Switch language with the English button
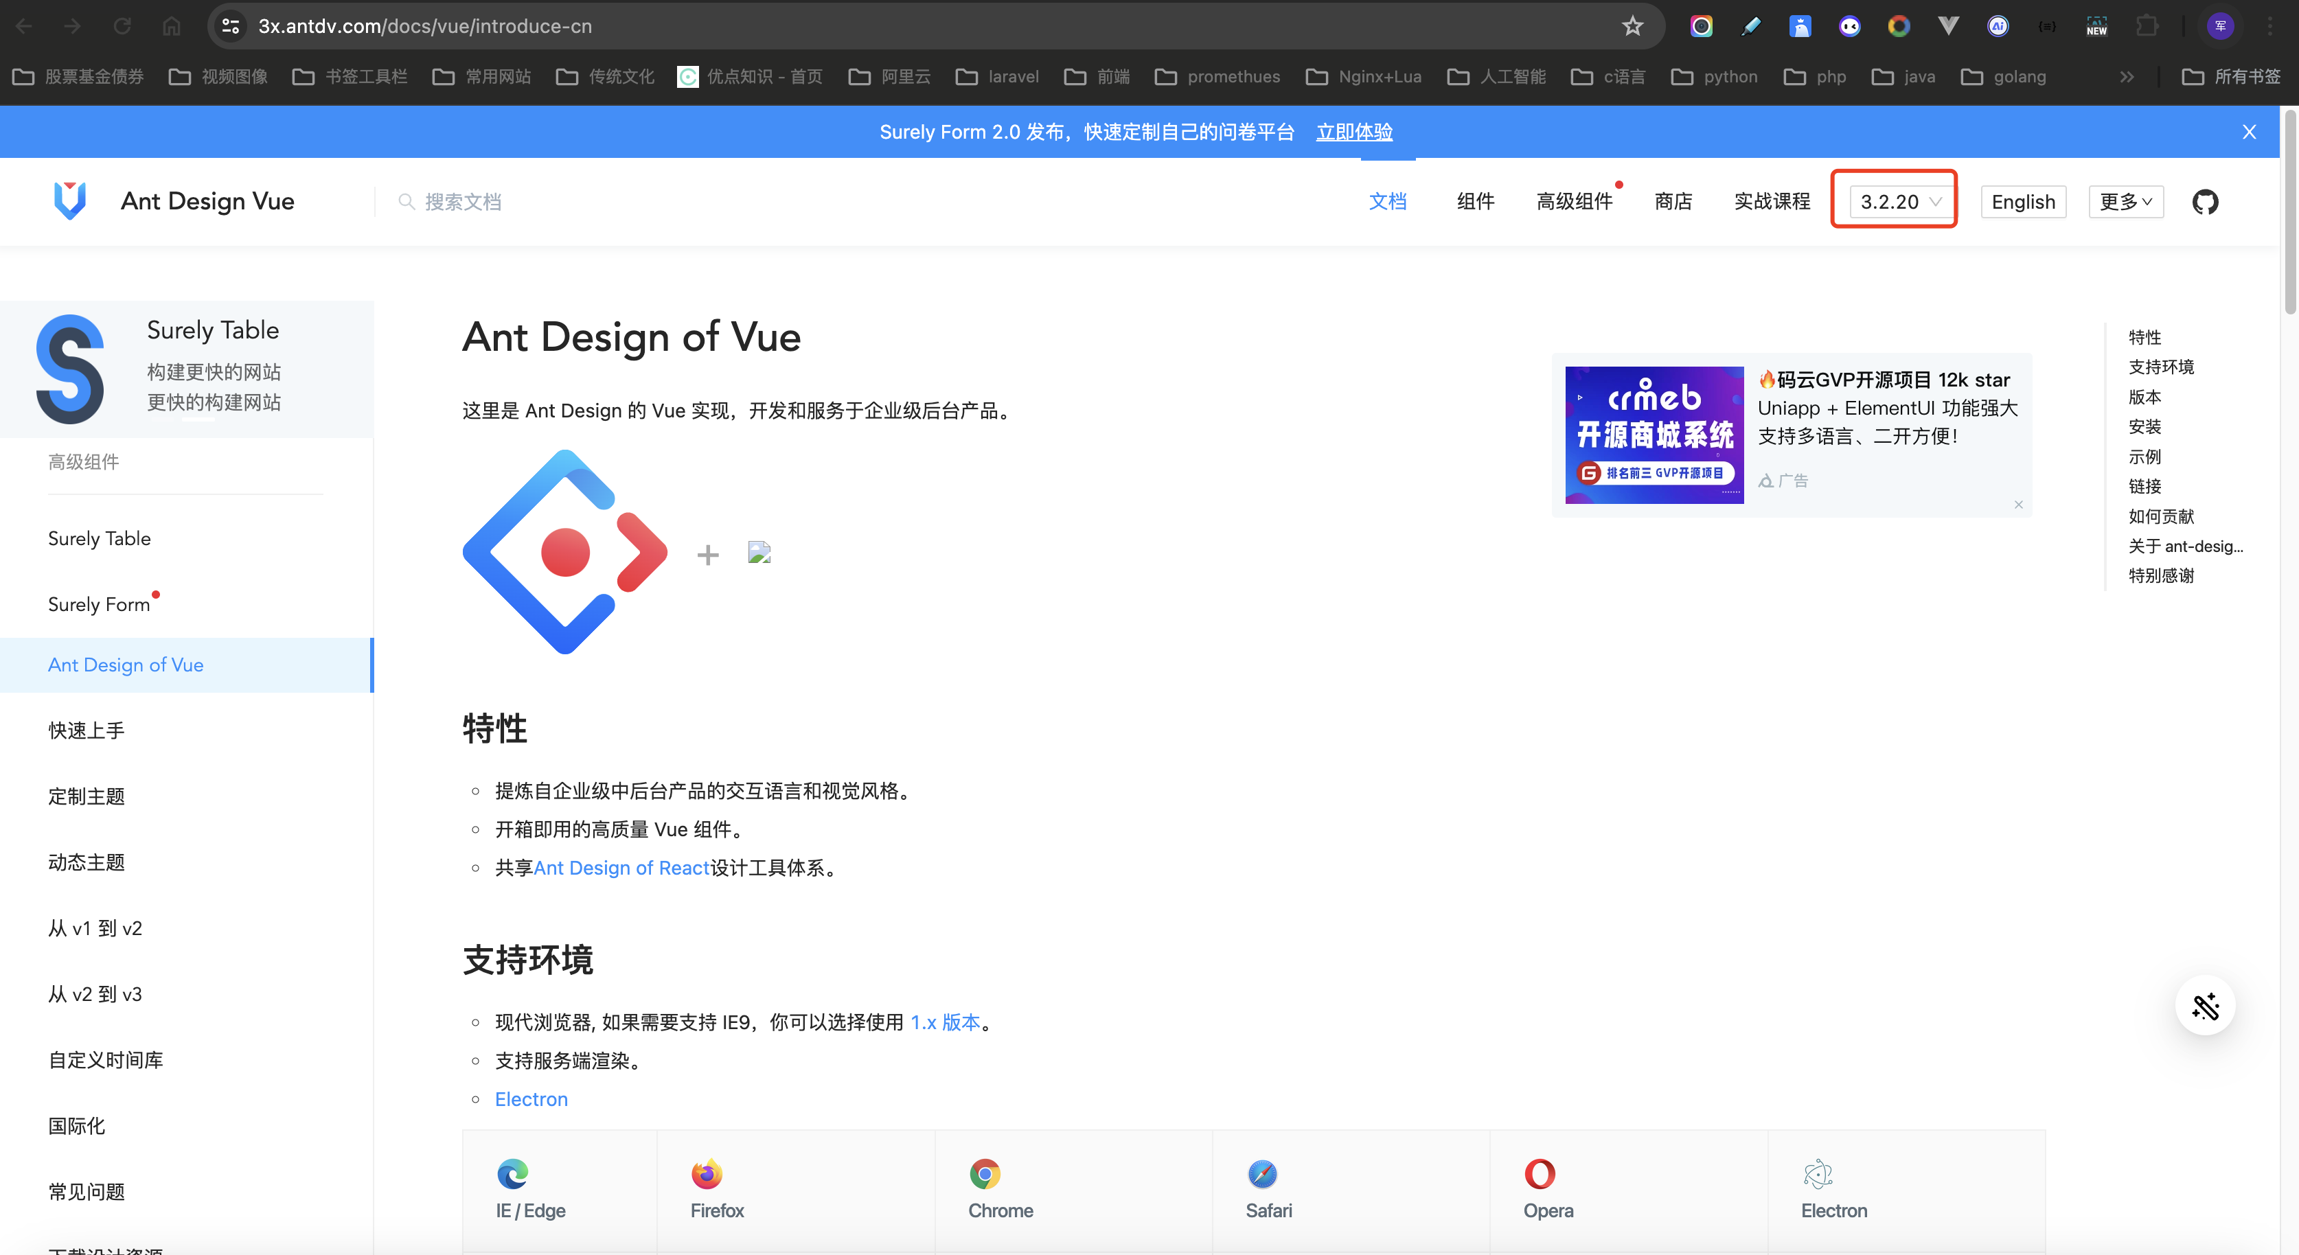2299x1255 pixels. [x=2023, y=202]
